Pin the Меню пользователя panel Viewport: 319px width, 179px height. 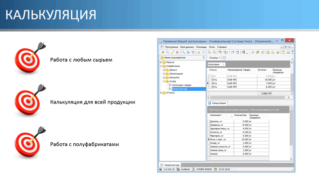coord(204,58)
